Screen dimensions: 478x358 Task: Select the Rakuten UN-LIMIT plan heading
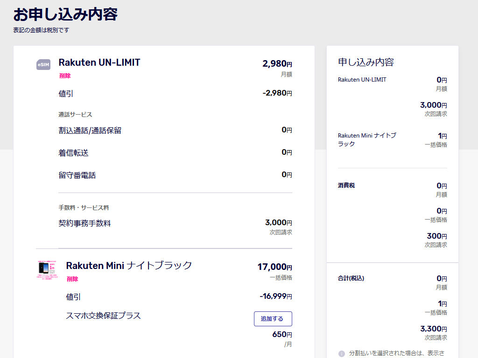click(x=99, y=62)
